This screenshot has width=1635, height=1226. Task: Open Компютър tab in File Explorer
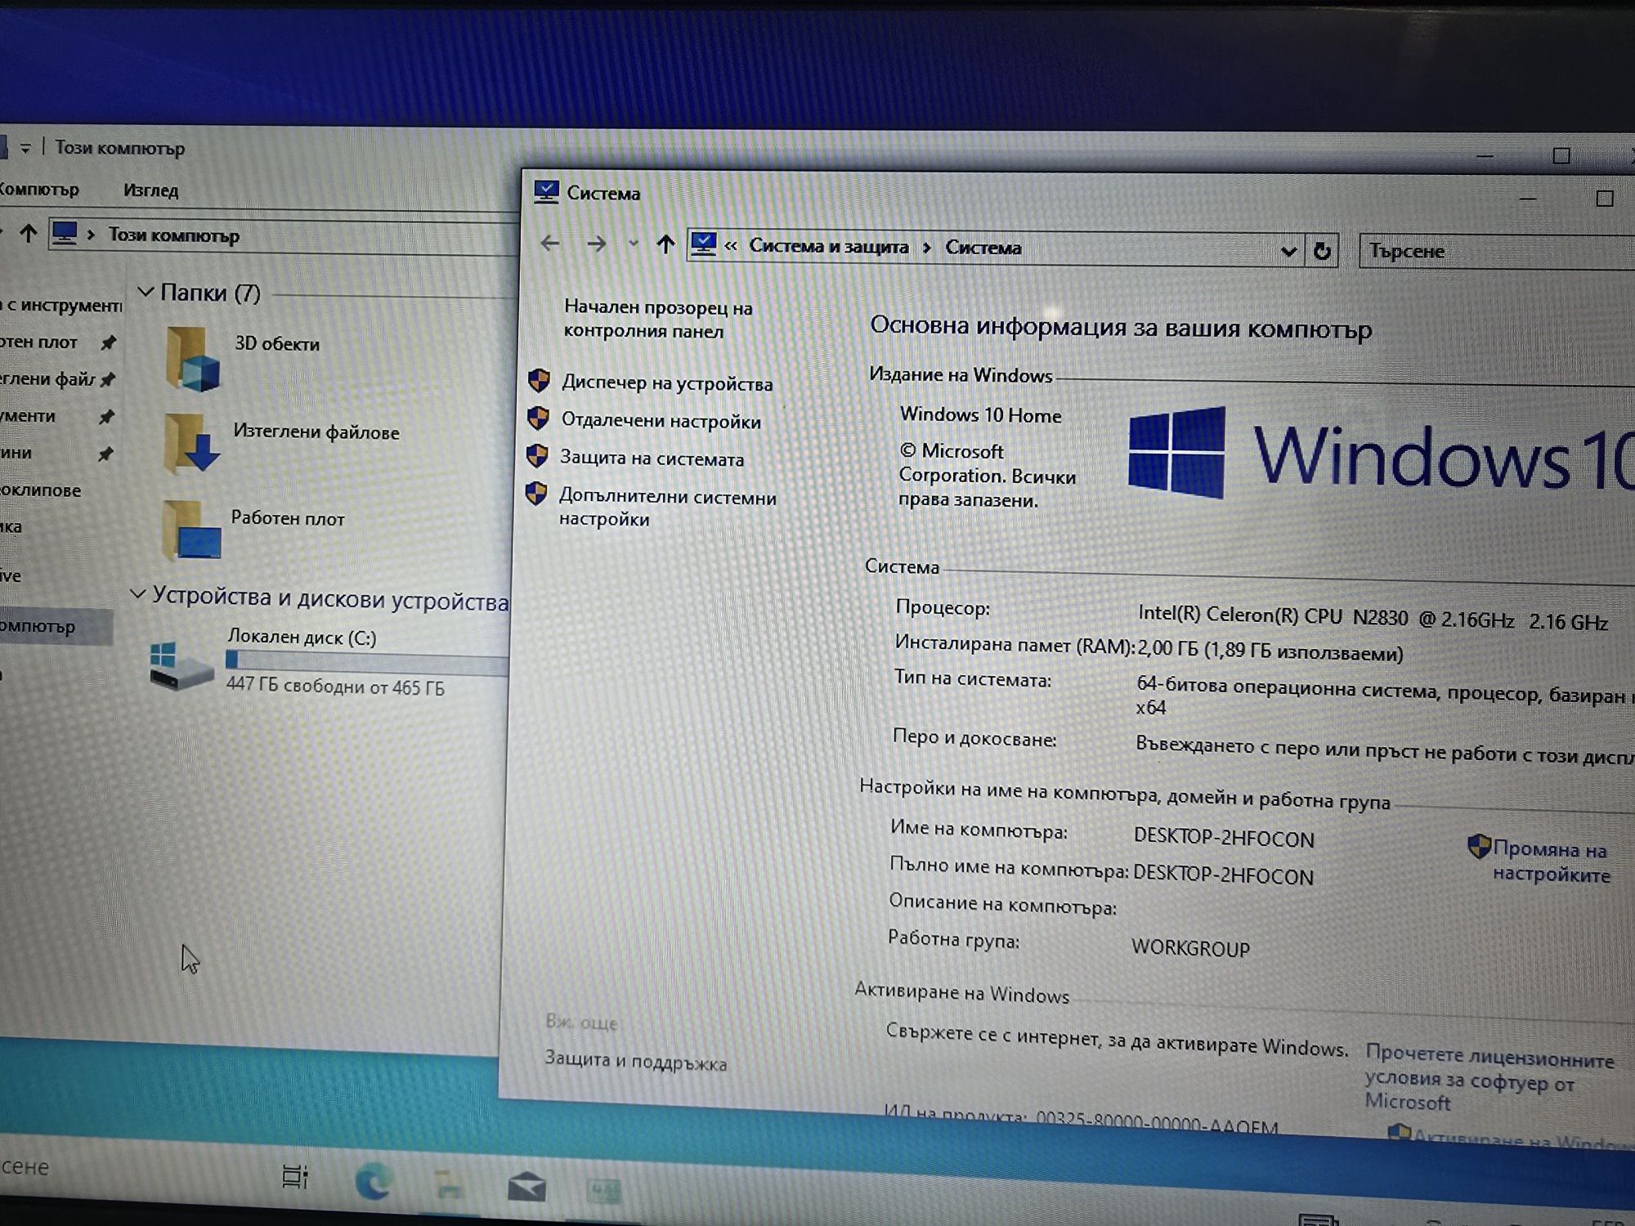click(x=38, y=190)
